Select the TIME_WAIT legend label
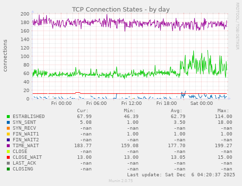This screenshot has width=242, height=186. pos(26,146)
